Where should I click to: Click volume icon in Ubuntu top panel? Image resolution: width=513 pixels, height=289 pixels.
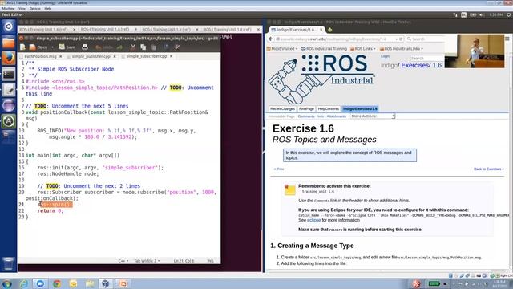click(482, 14)
